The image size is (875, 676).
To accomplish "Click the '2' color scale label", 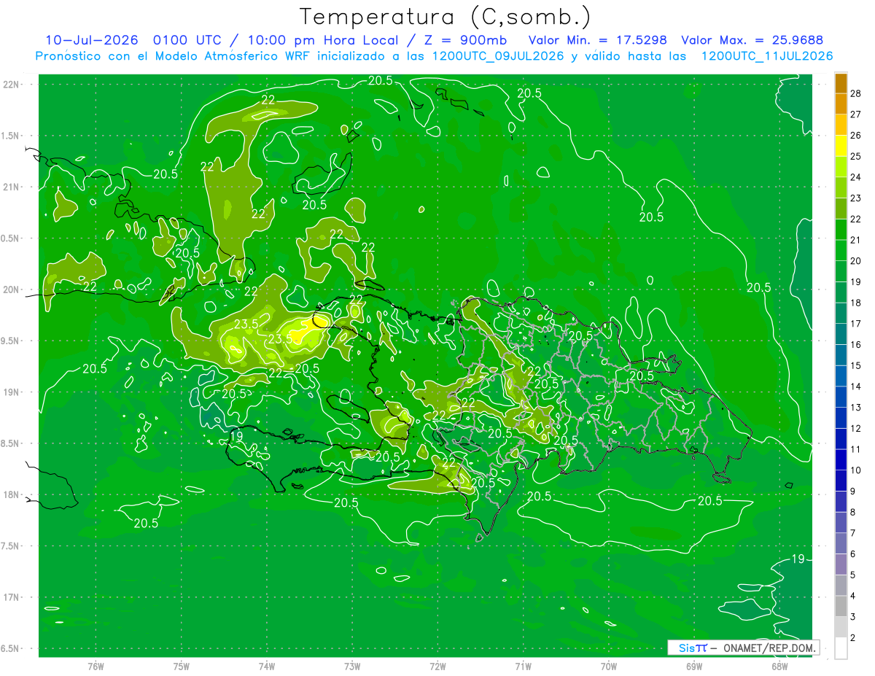I will click(x=854, y=638).
